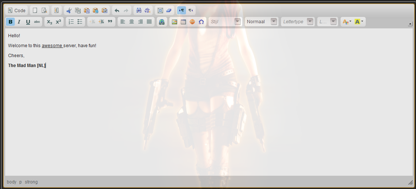Select all content

coord(160,11)
